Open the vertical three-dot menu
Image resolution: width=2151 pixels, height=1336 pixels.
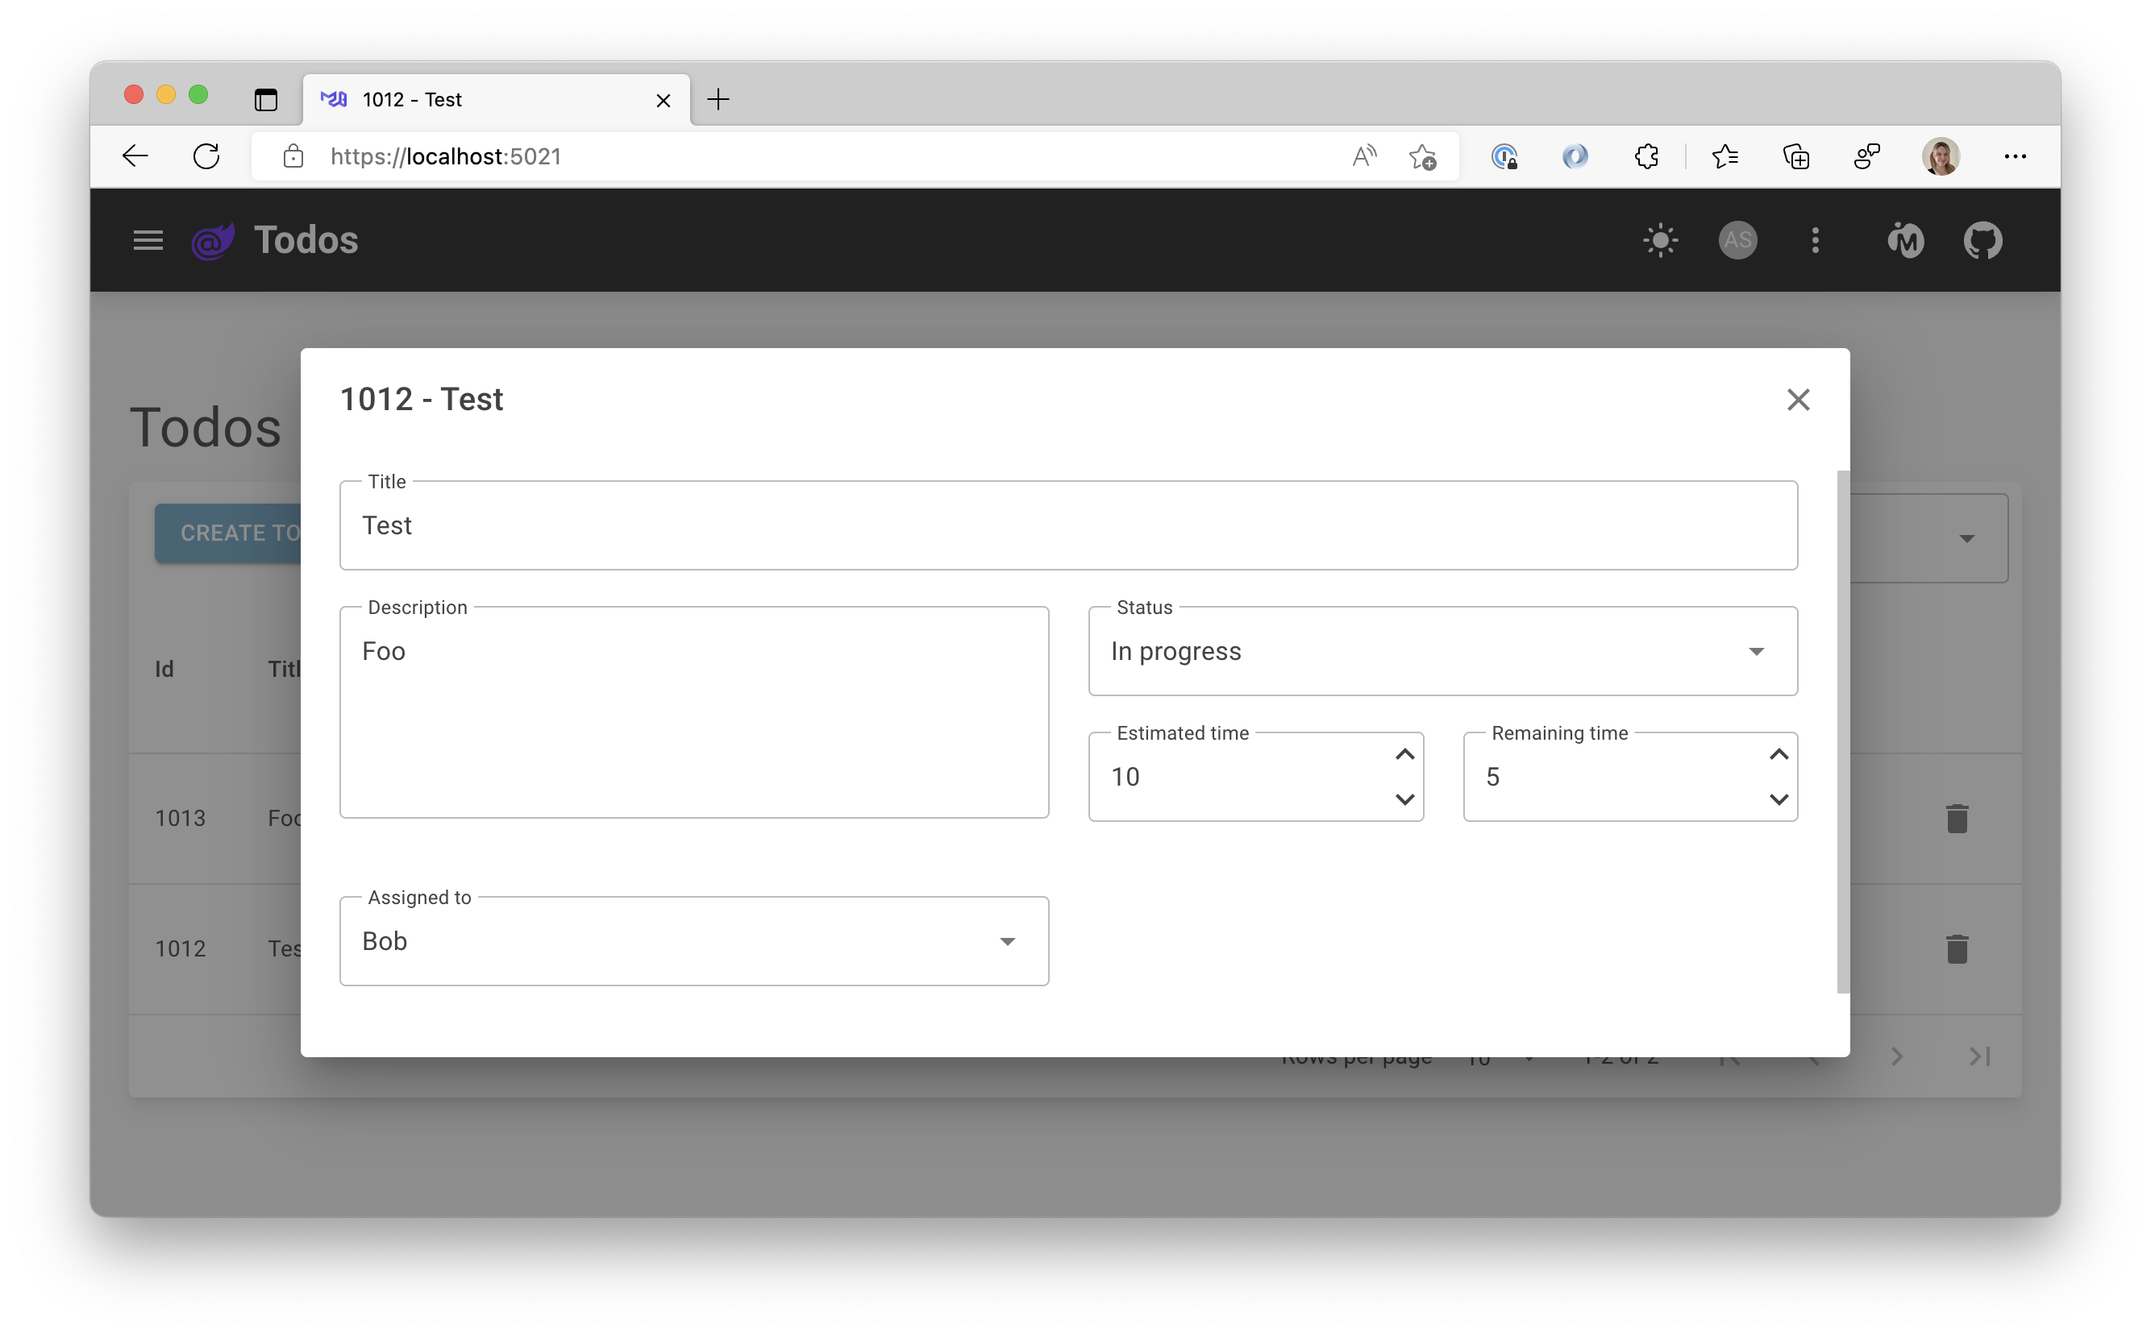tap(1815, 240)
